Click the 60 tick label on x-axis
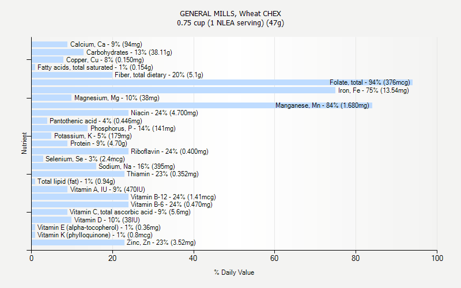The width and height of the screenshot is (461, 288). coord(274,258)
